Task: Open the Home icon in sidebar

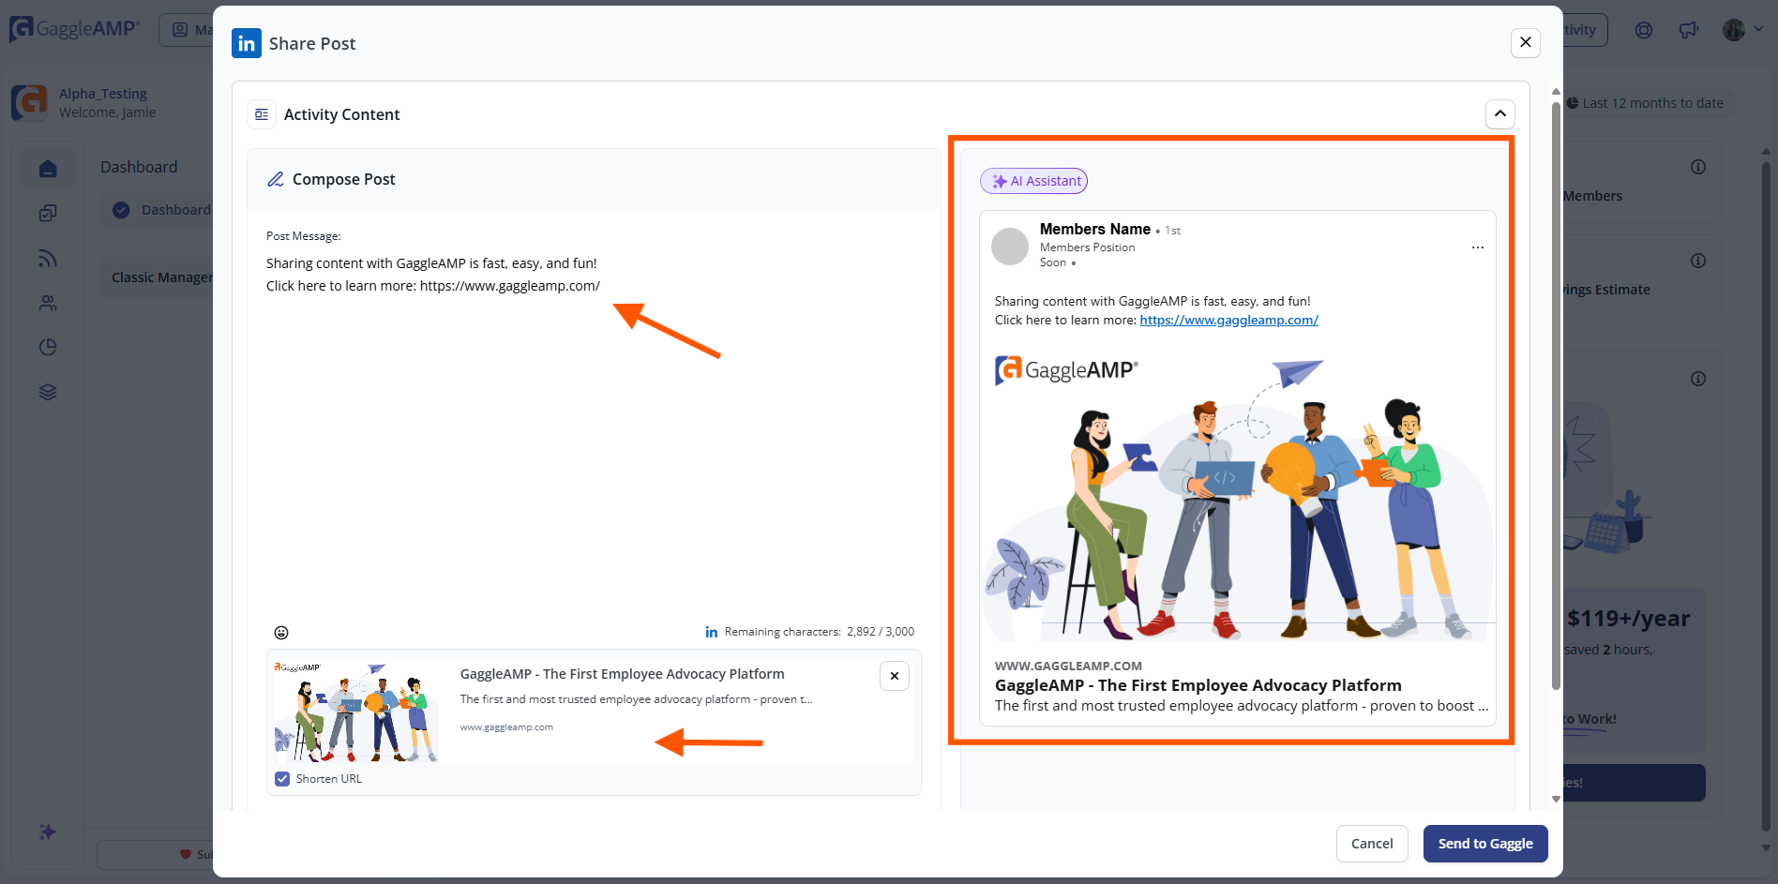Action: pyautogui.click(x=48, y=169)
